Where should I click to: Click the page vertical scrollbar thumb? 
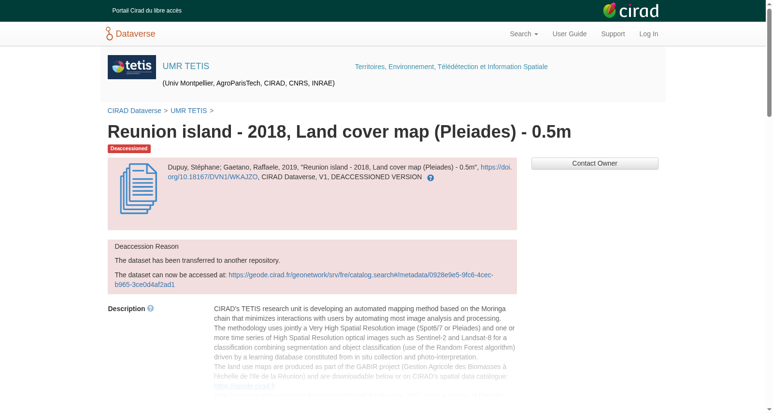[x=769, y=63]
